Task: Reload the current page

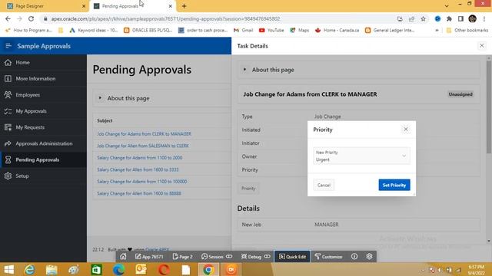Action: coord(31,18)
